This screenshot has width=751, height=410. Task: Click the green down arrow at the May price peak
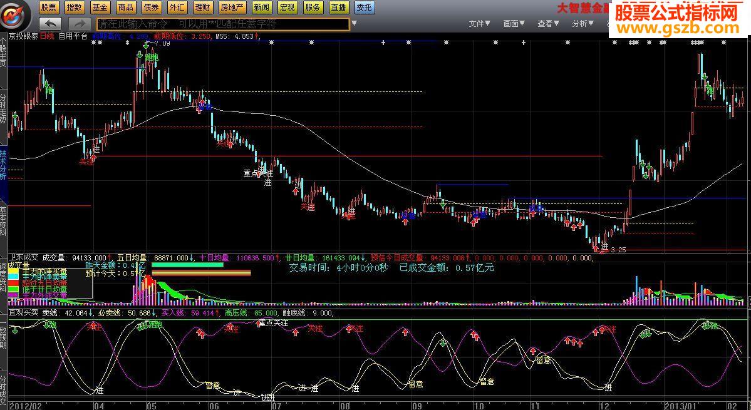click(x=146, y=45)
